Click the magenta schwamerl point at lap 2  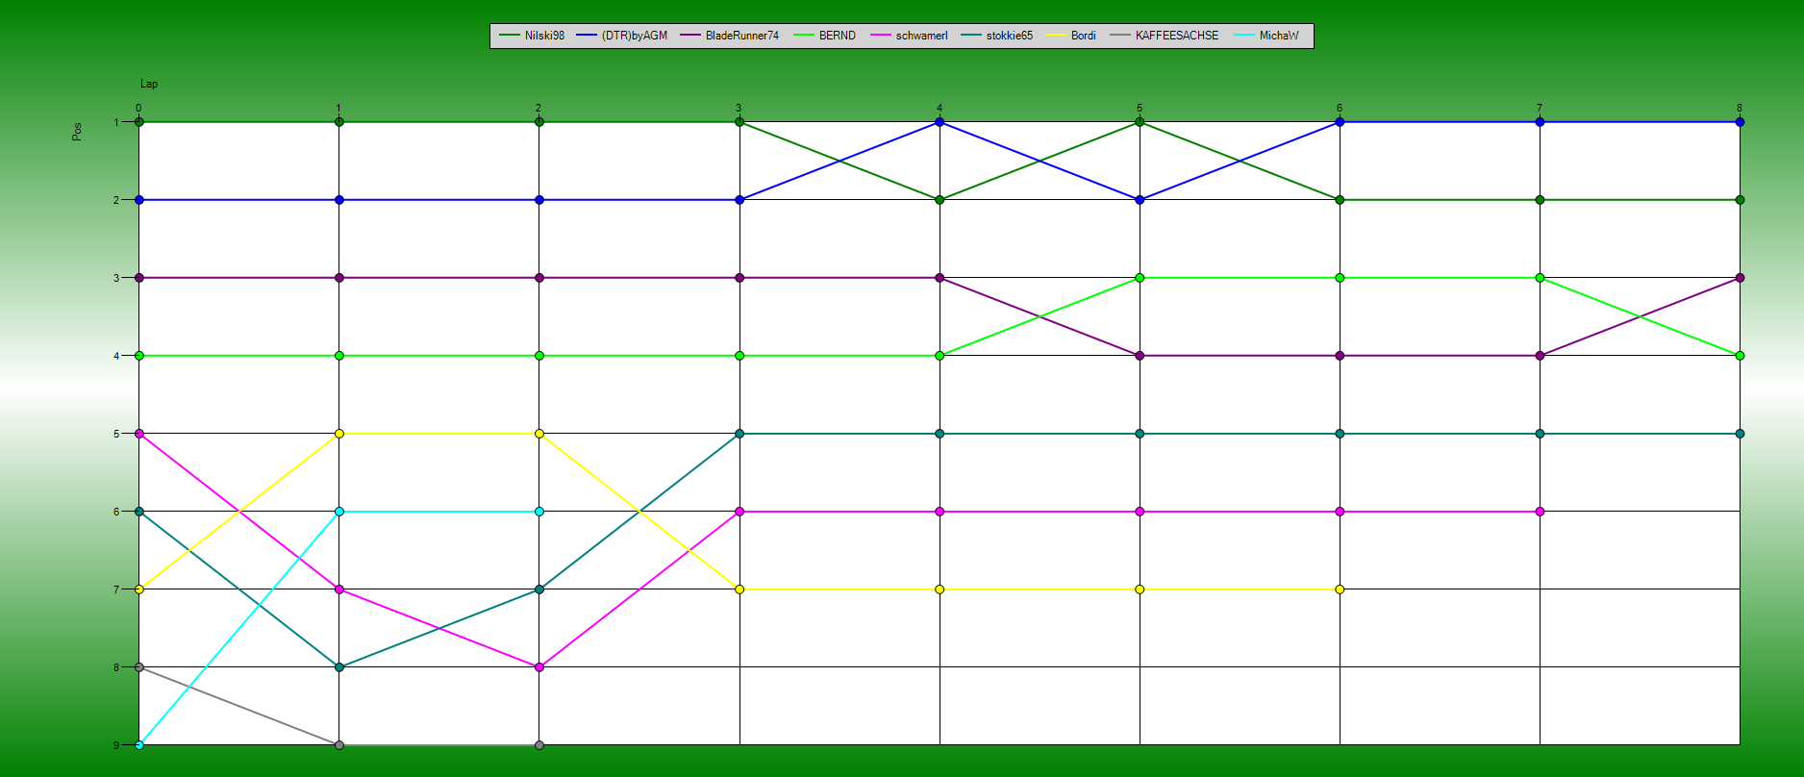click(539, 667)
